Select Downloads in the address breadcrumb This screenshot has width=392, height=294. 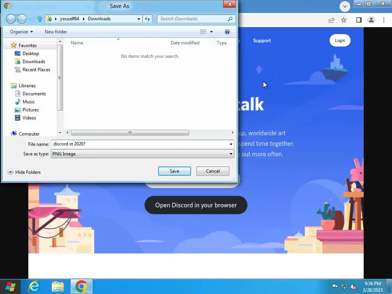click(99, 19)
